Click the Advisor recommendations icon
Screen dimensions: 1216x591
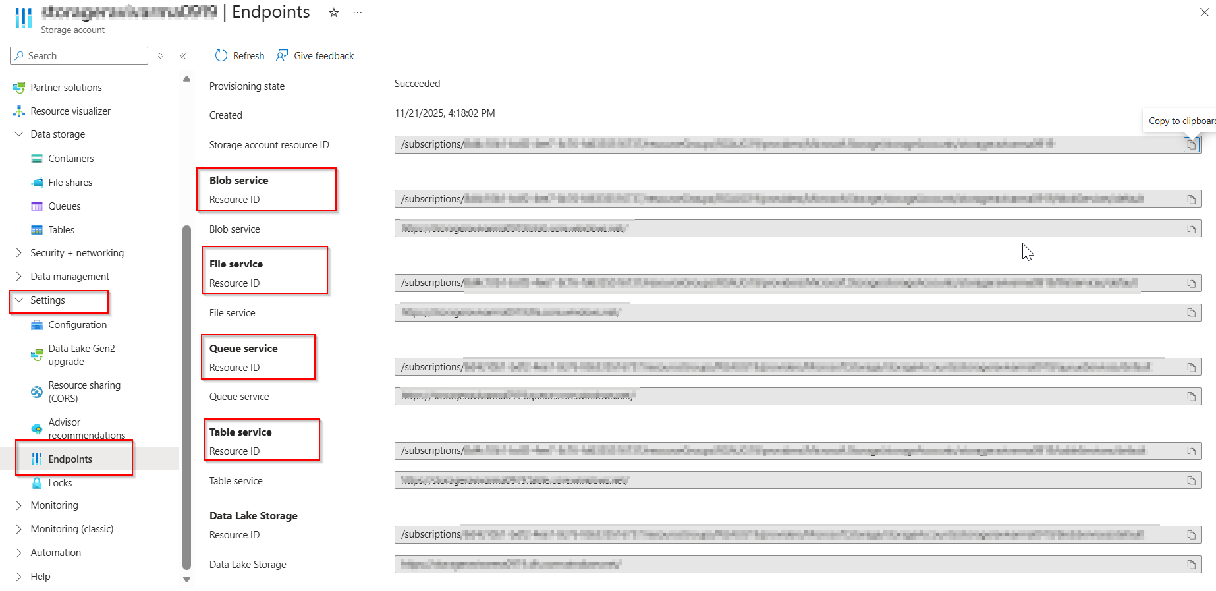coord(37,429)
